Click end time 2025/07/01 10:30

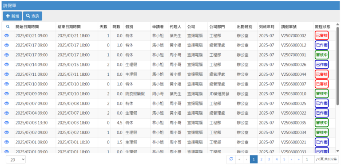click(74, 142)
